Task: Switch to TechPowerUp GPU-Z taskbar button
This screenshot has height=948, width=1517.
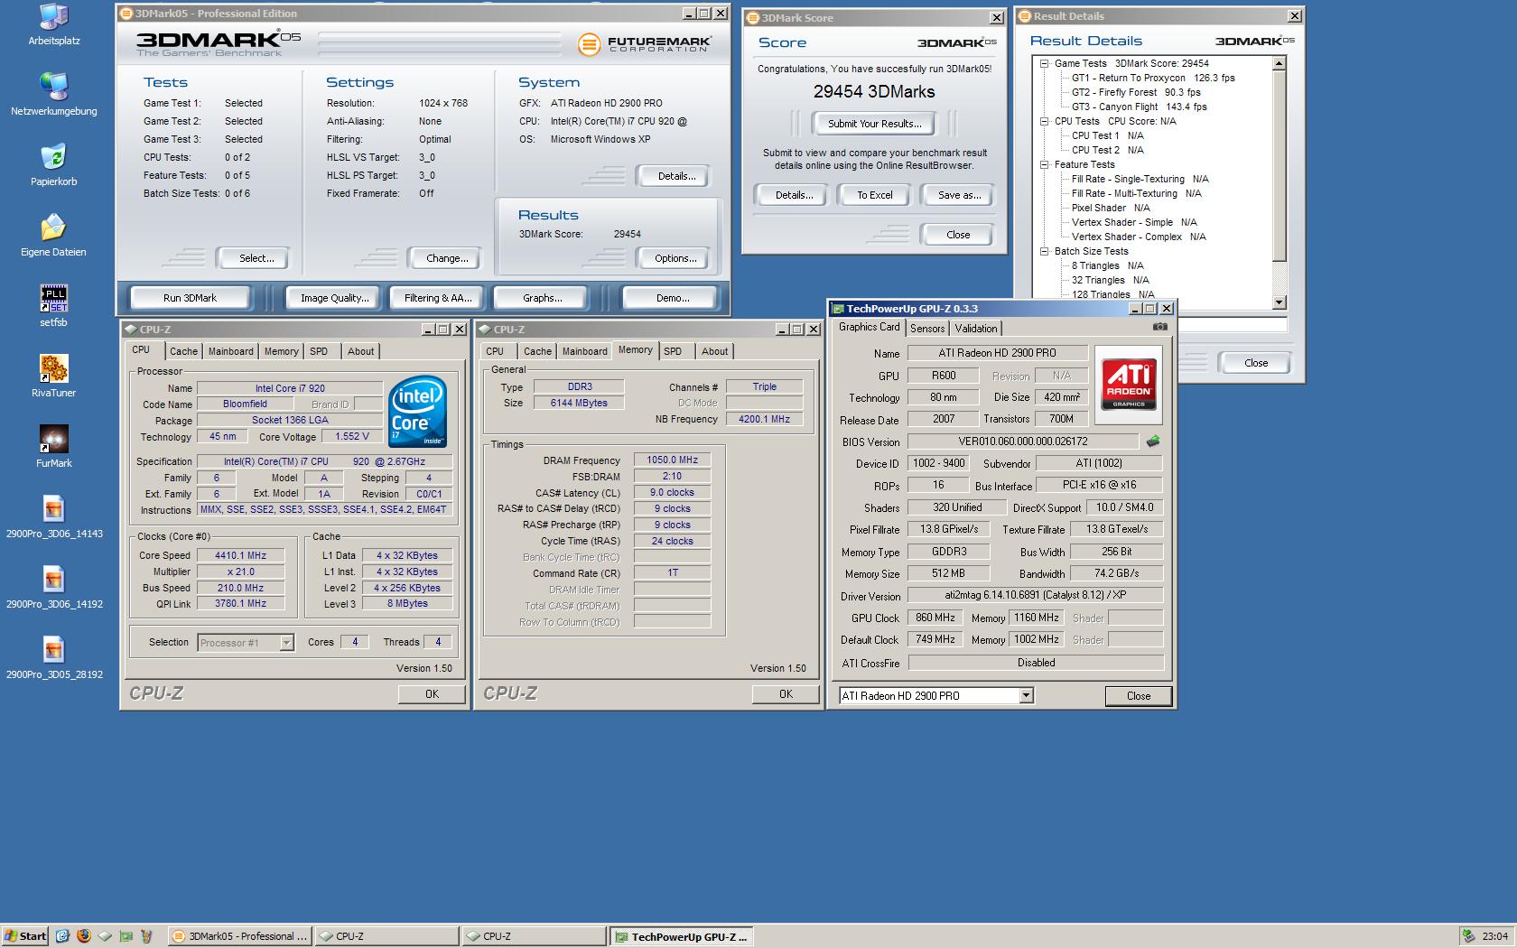Action: click(682, 936)
